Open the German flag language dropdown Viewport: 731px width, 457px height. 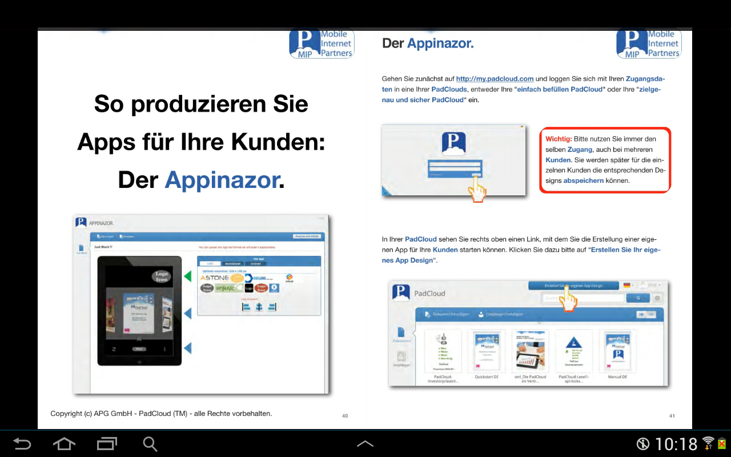click(x=628, y=285)
